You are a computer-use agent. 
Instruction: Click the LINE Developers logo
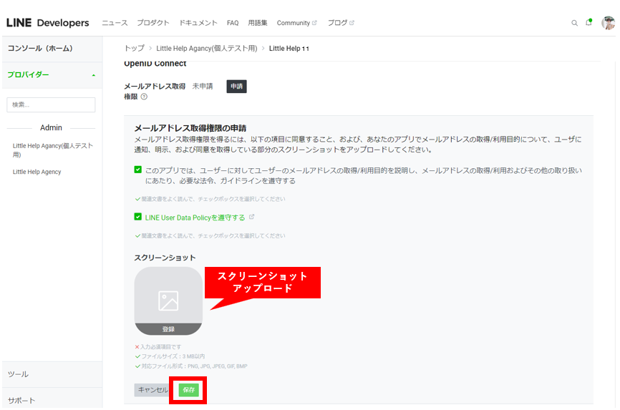pyautogui.click(x=48, y=23)
